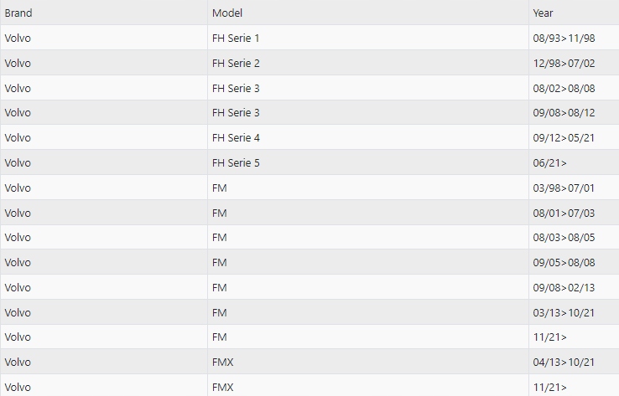Viewport: 619px width, 396px height.
Task: Click the Volvo cell in FH Serie 1 row
Action: point(18,39)
